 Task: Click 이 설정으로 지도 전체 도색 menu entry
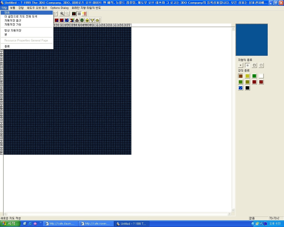[x=21, y=17]
